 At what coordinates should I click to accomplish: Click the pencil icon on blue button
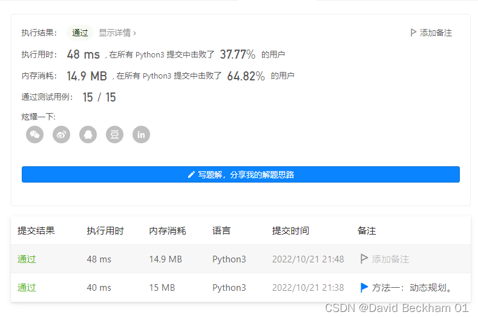point(191,175)
